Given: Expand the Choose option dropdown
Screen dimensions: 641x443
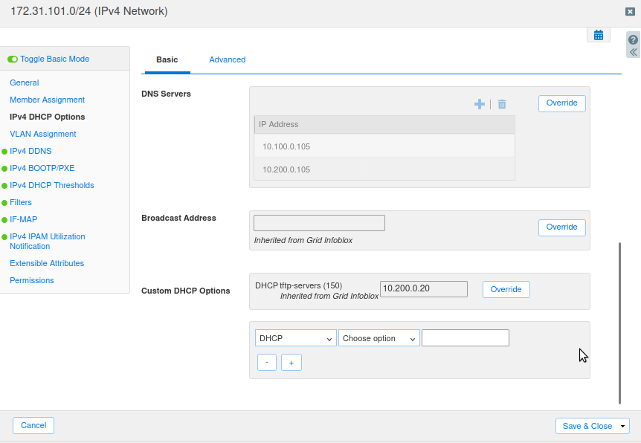Looking at the screenshot, I should (379, 338).
